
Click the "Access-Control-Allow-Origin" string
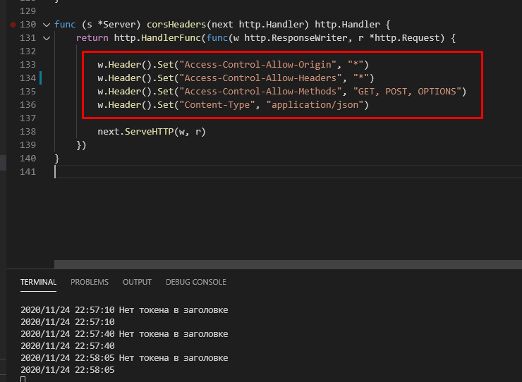tap(257, 65)
